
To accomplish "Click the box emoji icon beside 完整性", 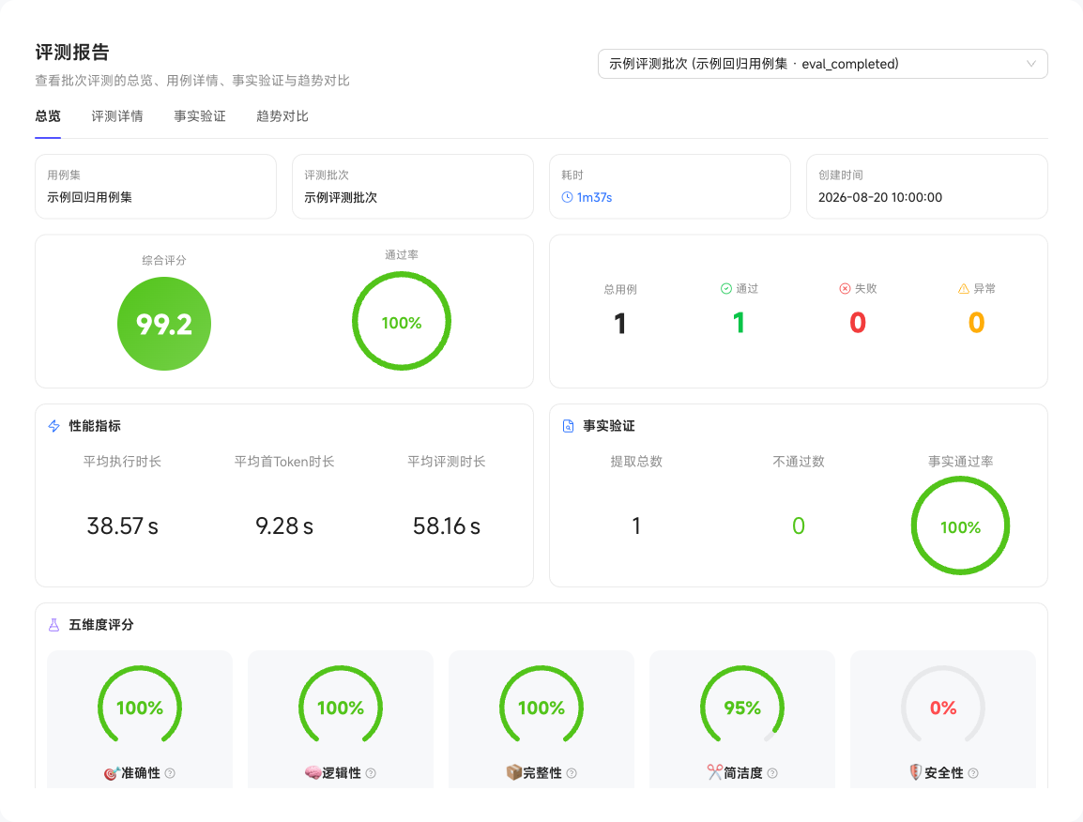I will point(514,773).
